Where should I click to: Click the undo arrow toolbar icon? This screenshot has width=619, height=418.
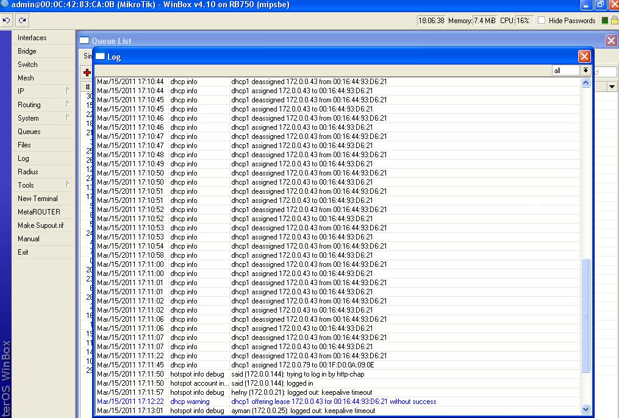[6, 20]
